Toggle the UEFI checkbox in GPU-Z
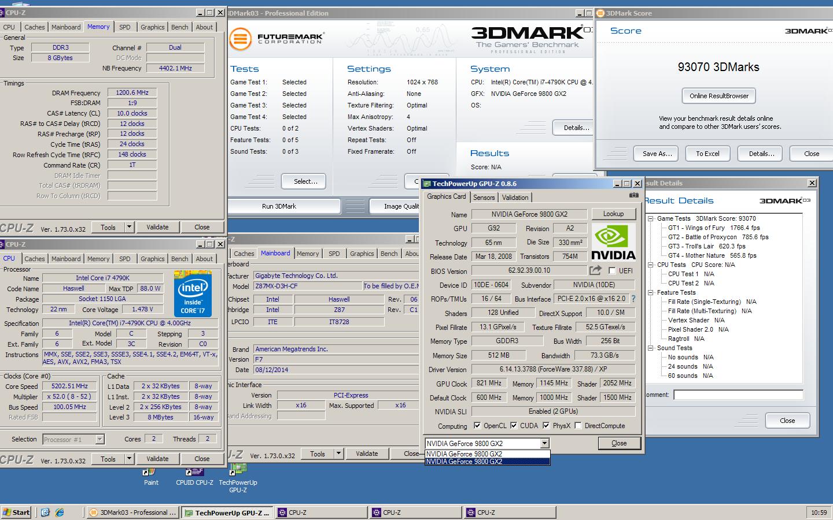This screenshot has height=520, width=833. 612,270
